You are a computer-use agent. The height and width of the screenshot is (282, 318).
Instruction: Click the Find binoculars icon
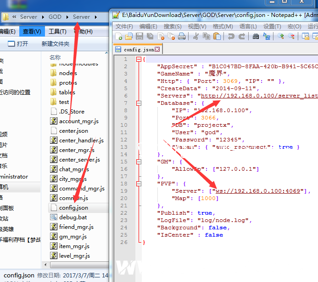coord(256,37)
